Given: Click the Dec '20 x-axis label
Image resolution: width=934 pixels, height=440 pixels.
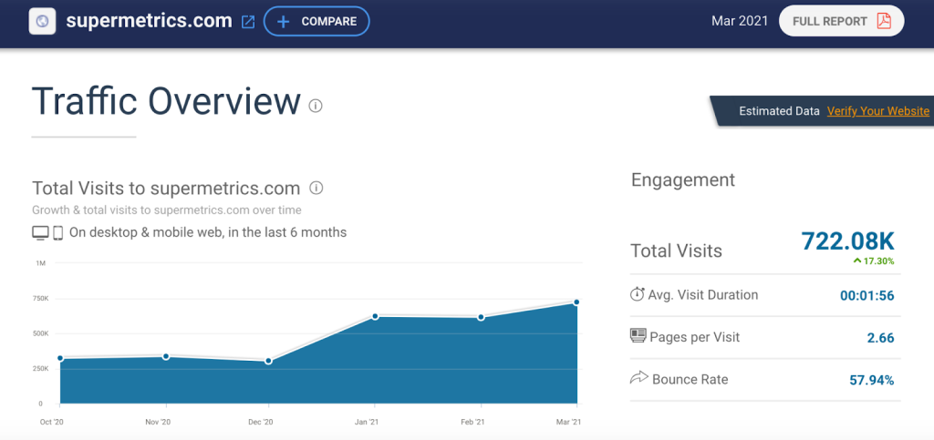Looking at the screenshot, I should [x=262, y=422].
